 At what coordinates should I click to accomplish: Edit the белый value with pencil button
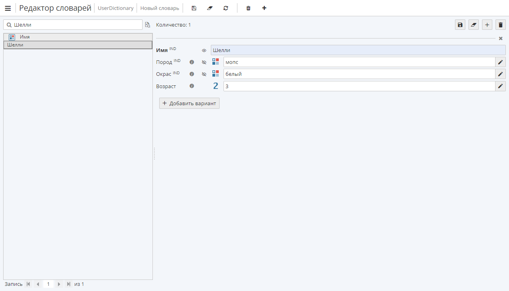(501, 74)
